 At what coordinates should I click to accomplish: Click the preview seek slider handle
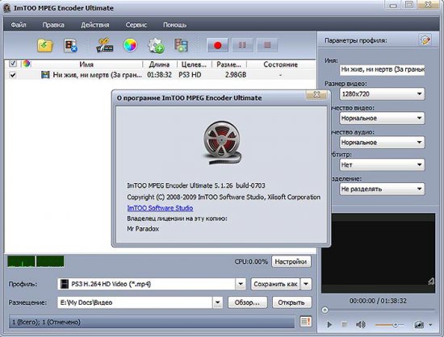pos(325,310)
